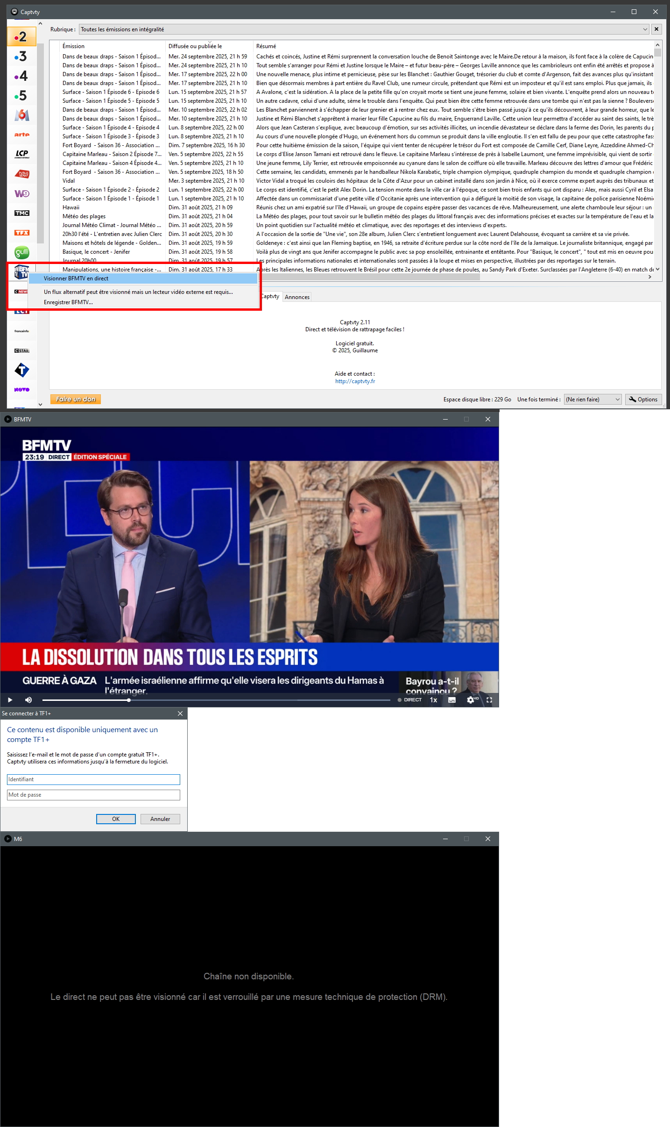Select the alternative flux external player entry

coord(143,292)
